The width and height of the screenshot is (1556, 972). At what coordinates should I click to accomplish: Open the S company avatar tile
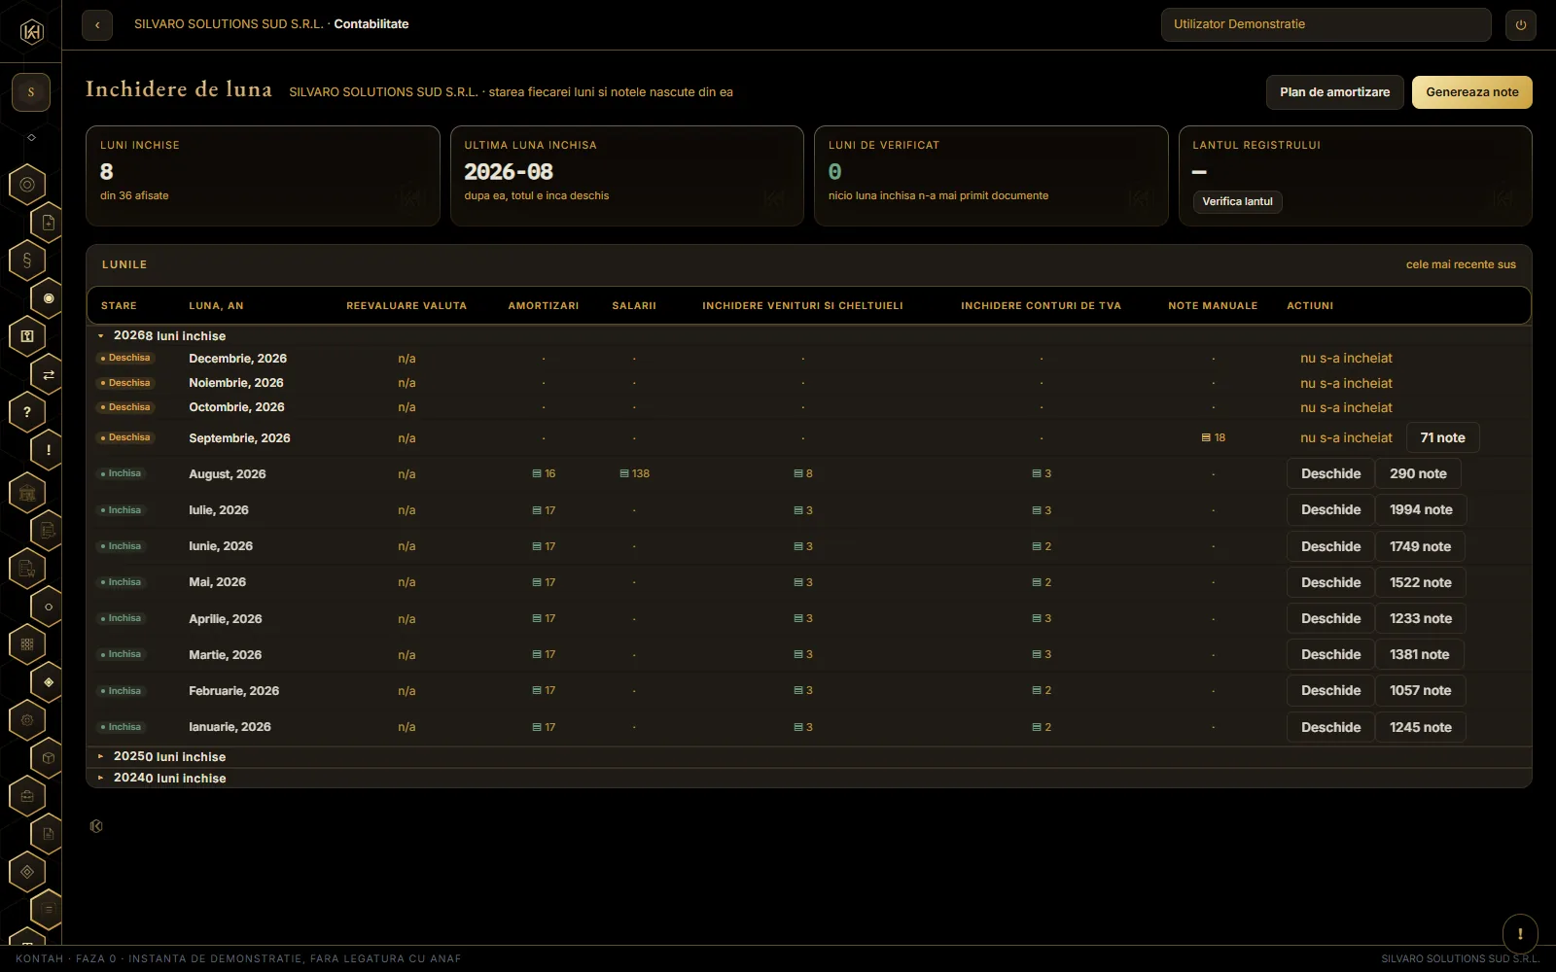31,92
